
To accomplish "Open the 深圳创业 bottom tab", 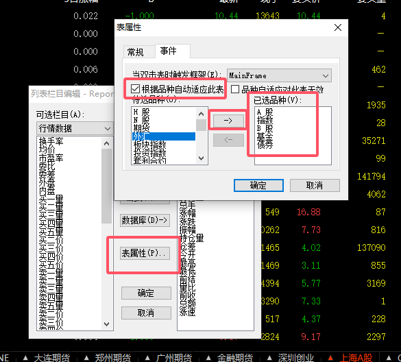I will click(x=296, y=358).
